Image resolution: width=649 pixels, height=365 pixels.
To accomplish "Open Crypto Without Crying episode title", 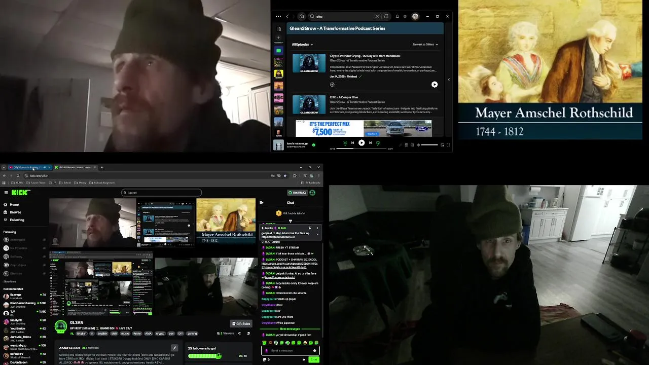I will click(365, 56).
